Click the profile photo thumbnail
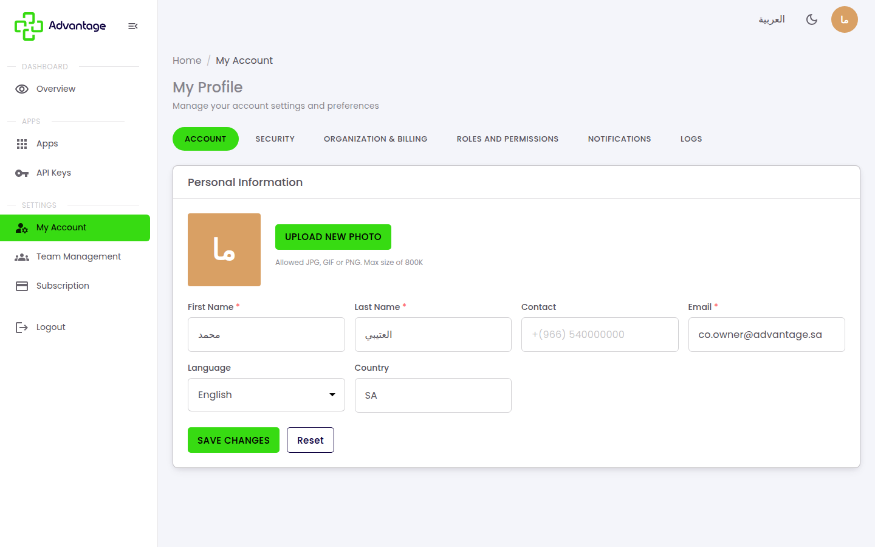This screenshot has width=875, height=547. [x=224, y=250]
